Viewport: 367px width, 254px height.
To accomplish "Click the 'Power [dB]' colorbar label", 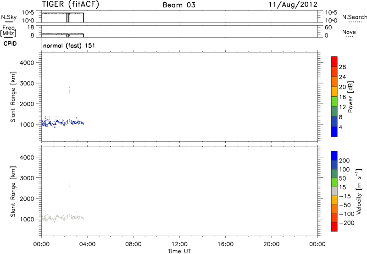I will [350, 97].
